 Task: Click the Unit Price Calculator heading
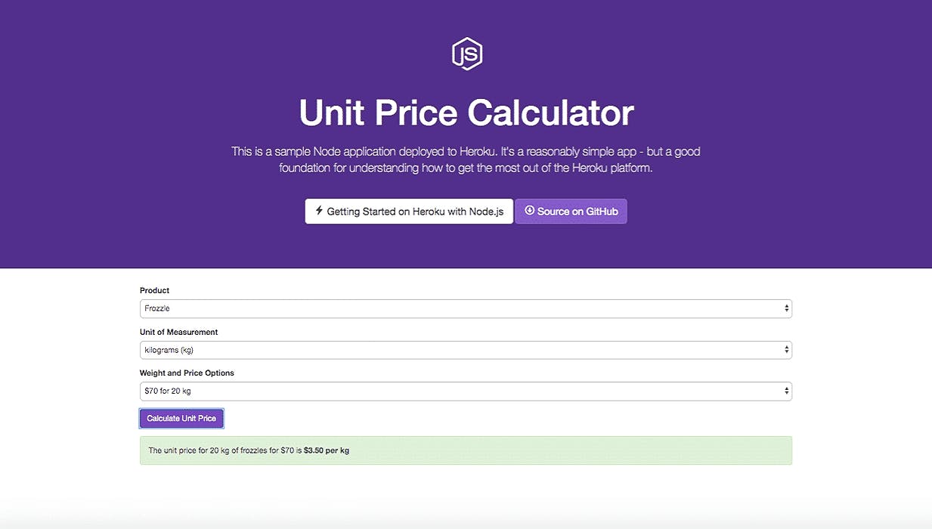coord(466,113)
